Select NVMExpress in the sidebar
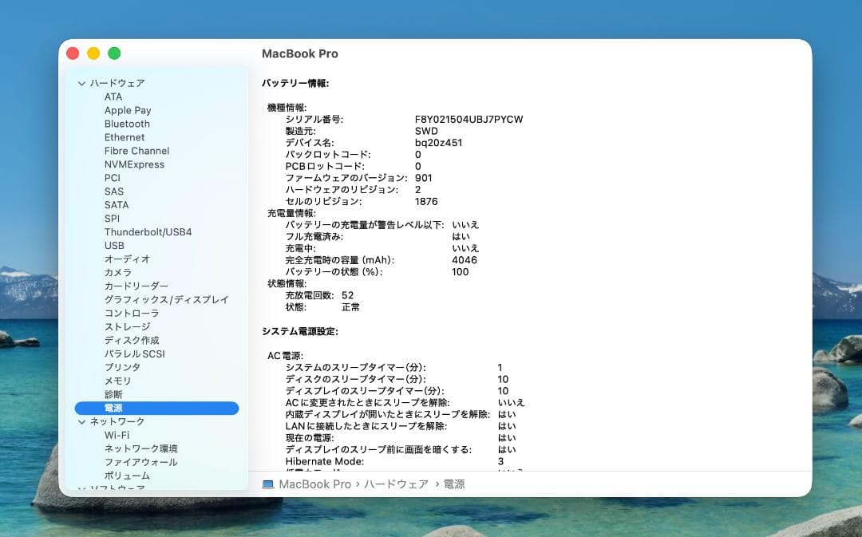The height and width of the screenshot is (537, 862). (134, 164)
